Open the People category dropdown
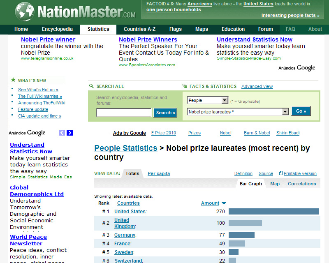This screenshot has width=329, height=263. (208, 100)
